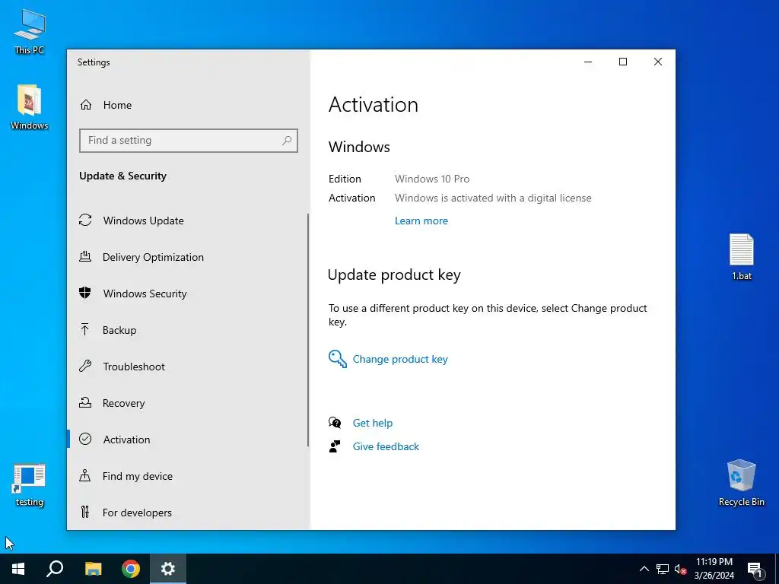Open File Explorer from the taskbar
779x584 pixels.
pyautogui.click(x=93, y=569)
